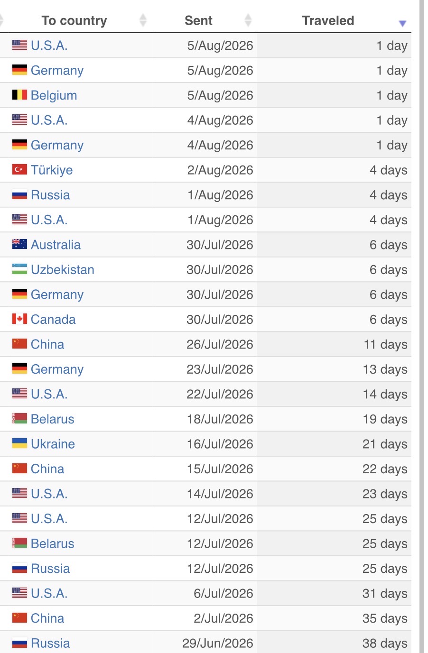Click the Belgium flag icon
Image resolution: width=428 pixels, height=653 pixels.
click(x=19, y=95)
